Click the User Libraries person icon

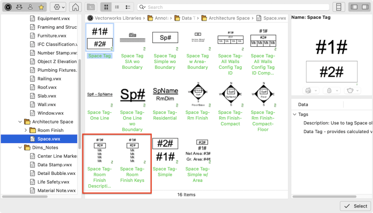[x=30, y=7]
